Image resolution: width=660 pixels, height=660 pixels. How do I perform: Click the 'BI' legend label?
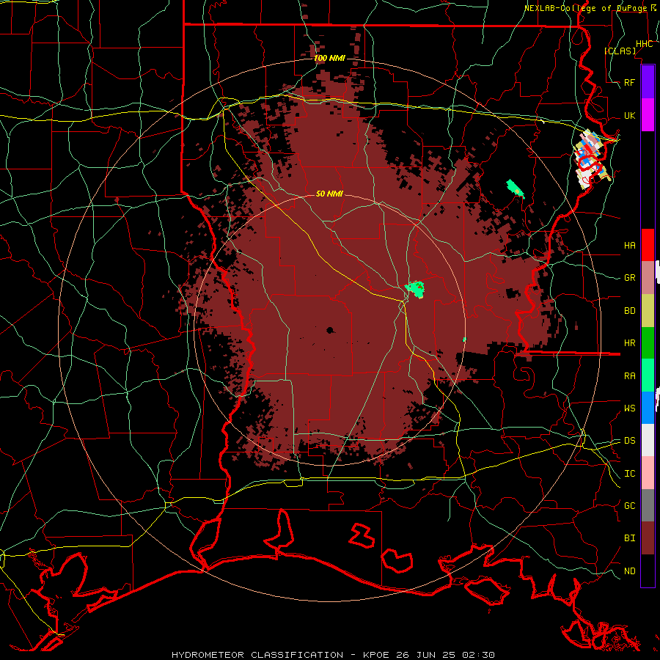coord(630,538)
